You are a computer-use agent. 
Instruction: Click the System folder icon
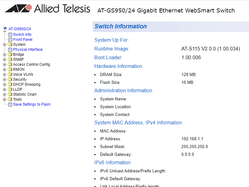[10, 45]
